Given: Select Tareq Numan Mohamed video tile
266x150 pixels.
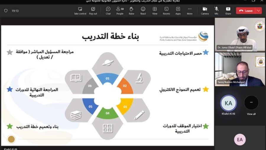Looking at the screenshot, I should click(240, 69).
